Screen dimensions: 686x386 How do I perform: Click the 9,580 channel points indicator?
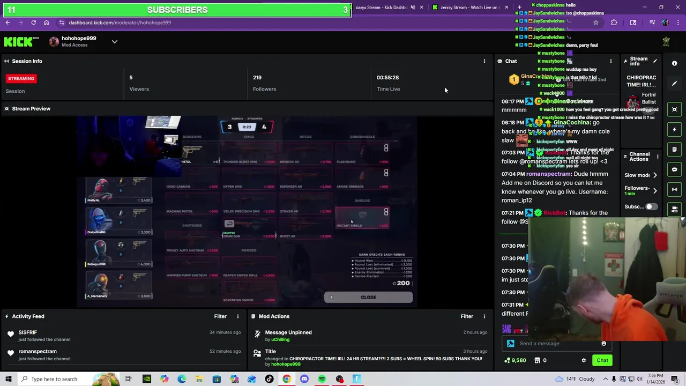514,360
